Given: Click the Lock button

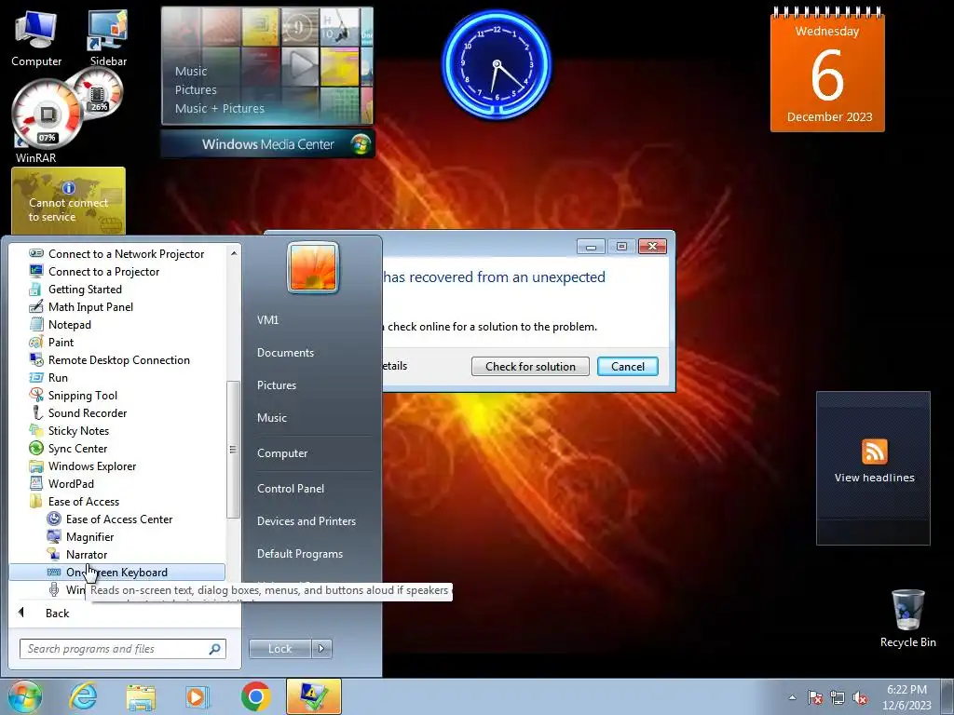Looking at the screenshot, I should click(279, 649).
